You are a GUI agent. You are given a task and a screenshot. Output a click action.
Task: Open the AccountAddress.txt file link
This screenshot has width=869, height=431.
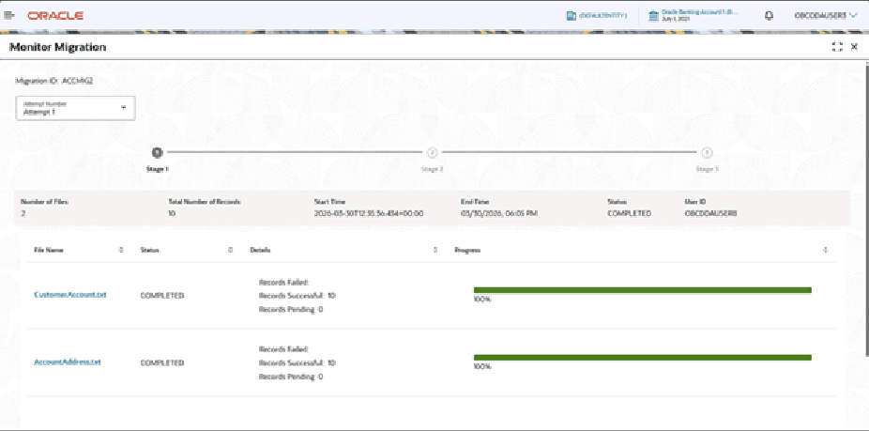tap(68, 362)
